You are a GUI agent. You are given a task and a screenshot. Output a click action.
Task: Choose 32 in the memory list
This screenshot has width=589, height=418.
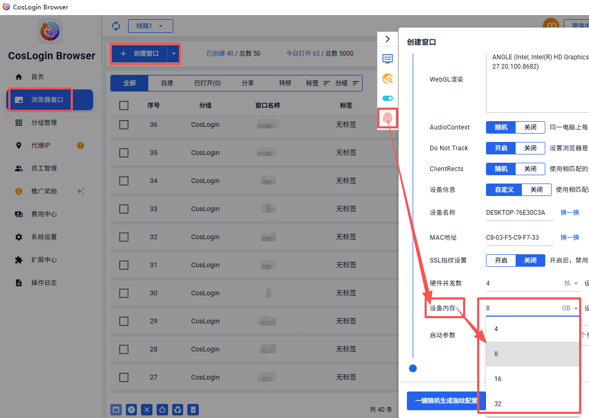coord(532,404)
